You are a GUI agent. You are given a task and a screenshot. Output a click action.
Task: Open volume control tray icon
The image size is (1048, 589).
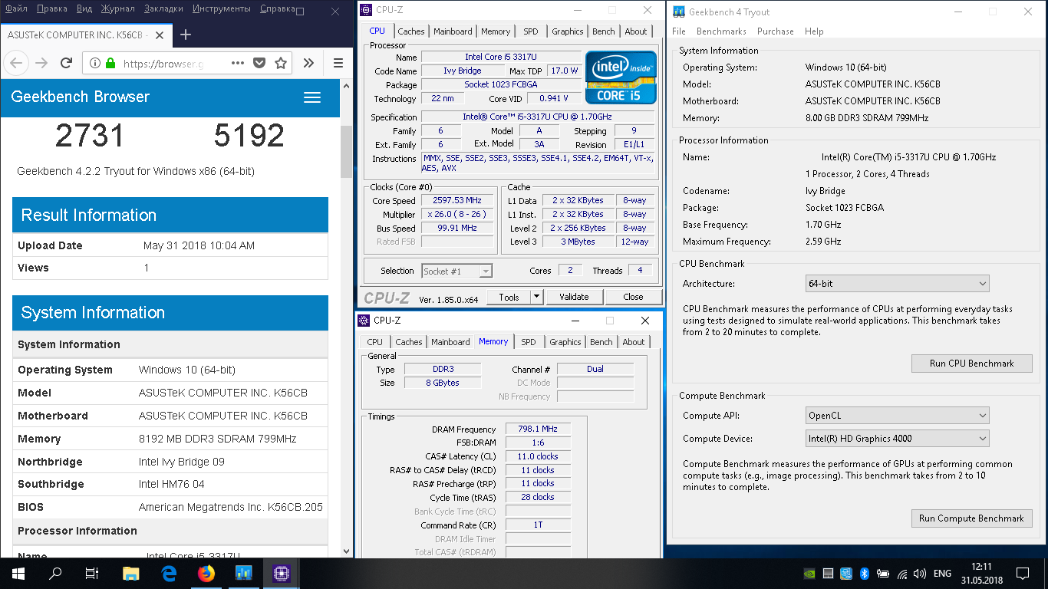(x=919, y=573)
